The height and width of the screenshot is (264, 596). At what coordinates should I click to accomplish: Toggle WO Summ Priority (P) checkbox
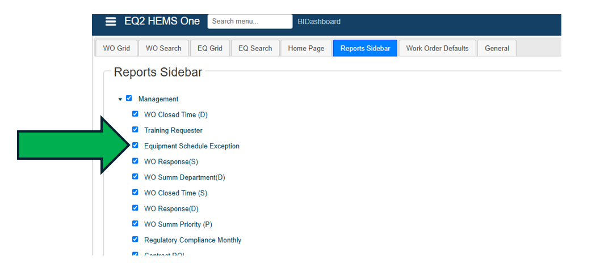click(135, 224)
